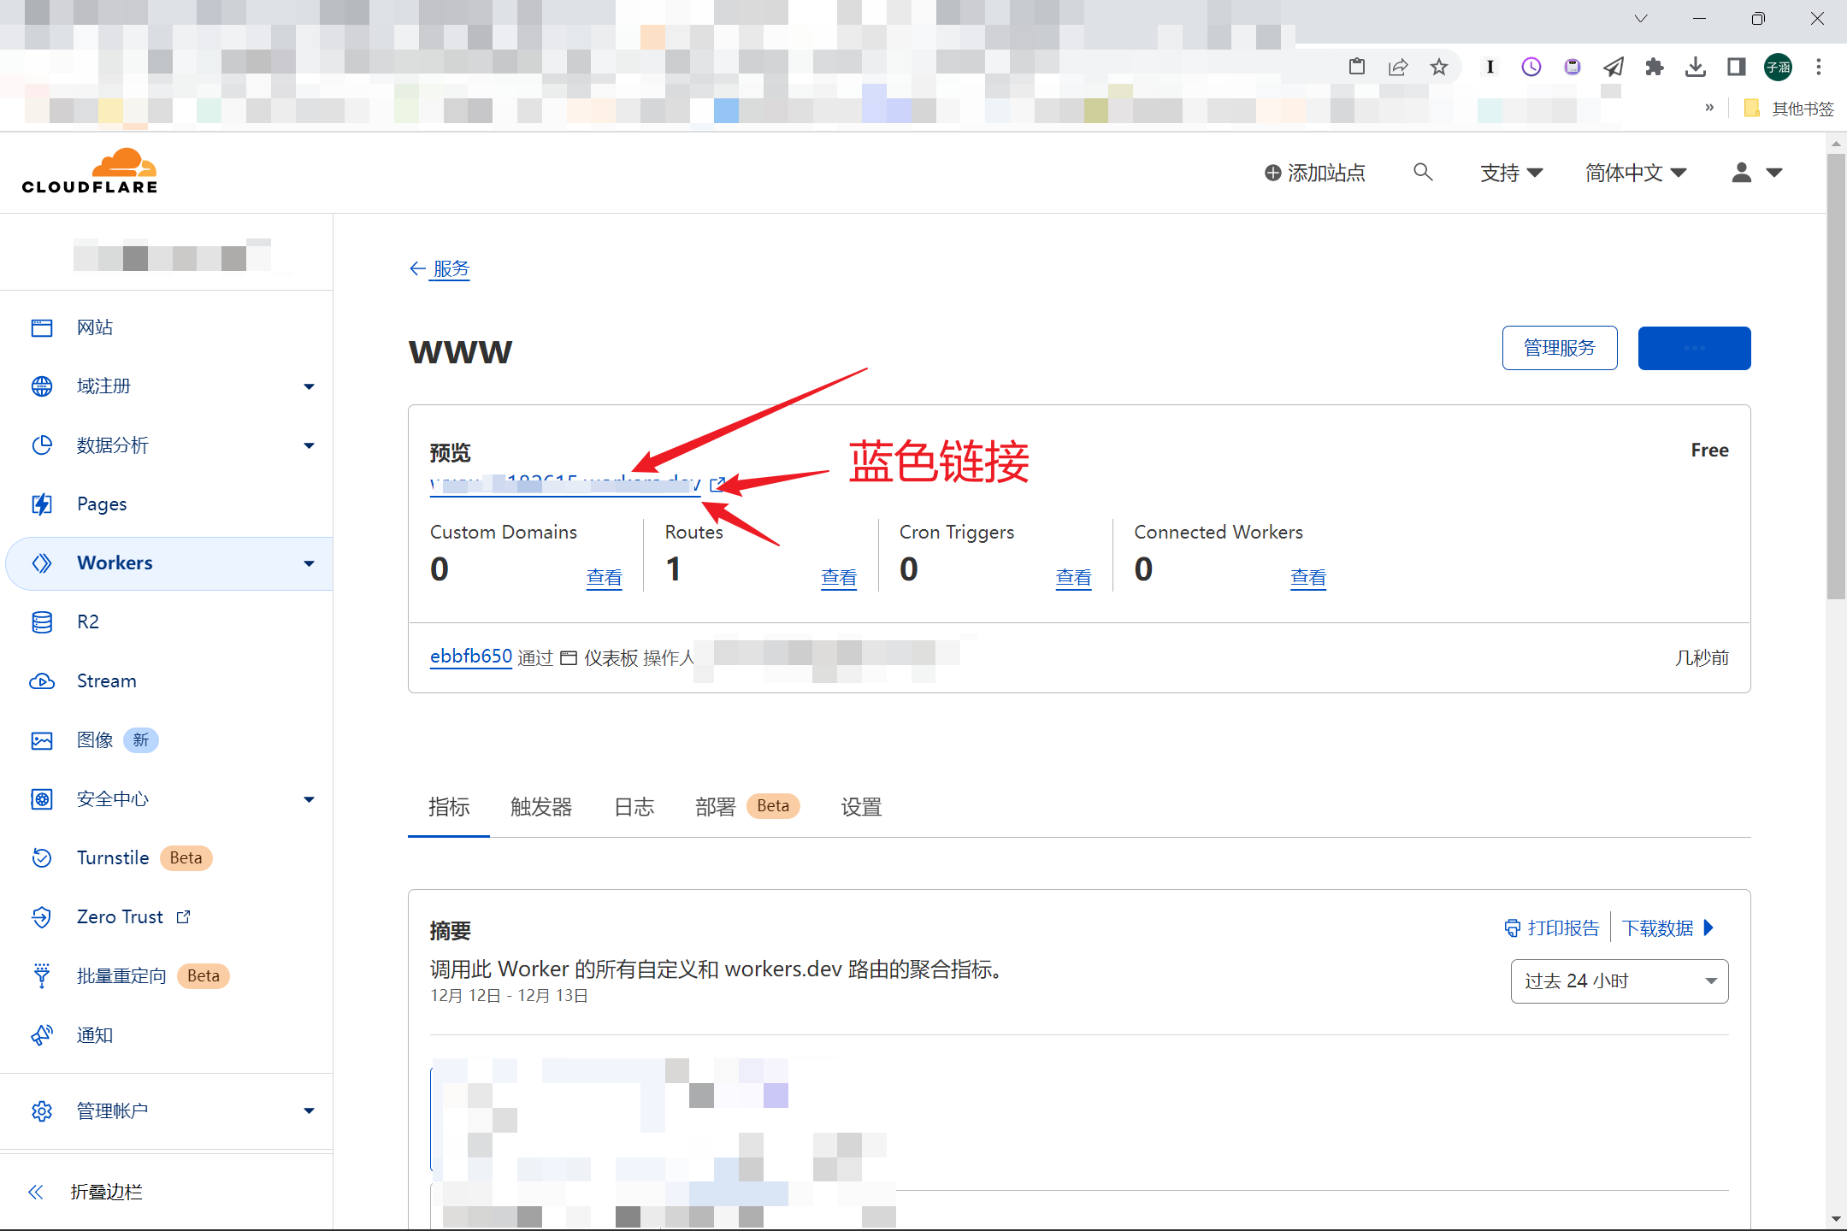
Task: Switch to the 触发器 tab
Action: pyautogui.click(x=541, y=807)
